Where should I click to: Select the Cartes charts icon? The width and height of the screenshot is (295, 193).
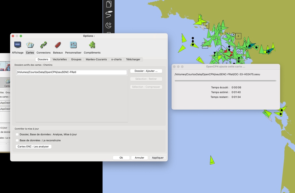click(x=30, y=45)
